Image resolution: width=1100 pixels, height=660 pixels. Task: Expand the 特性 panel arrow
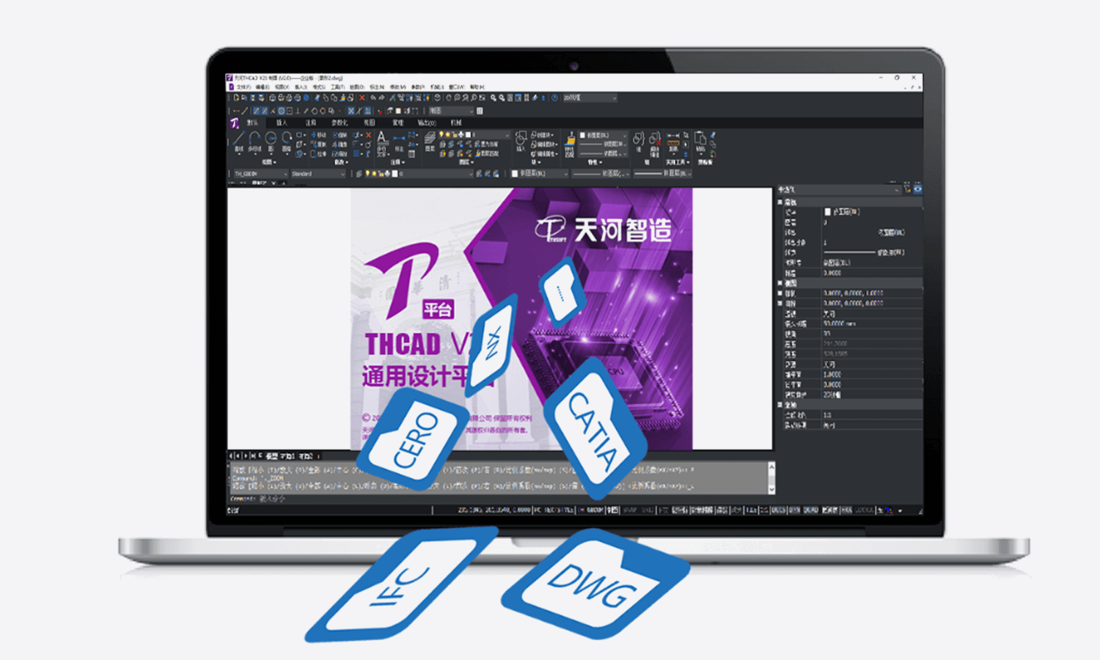coord(601,162)
